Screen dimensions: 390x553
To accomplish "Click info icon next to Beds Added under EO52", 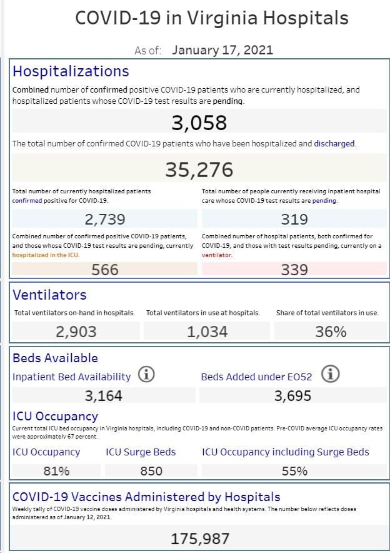I will pyautogui.click(x=331, y=374).
